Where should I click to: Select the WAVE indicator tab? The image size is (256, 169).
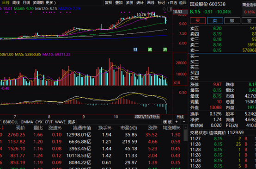point(60,122)
